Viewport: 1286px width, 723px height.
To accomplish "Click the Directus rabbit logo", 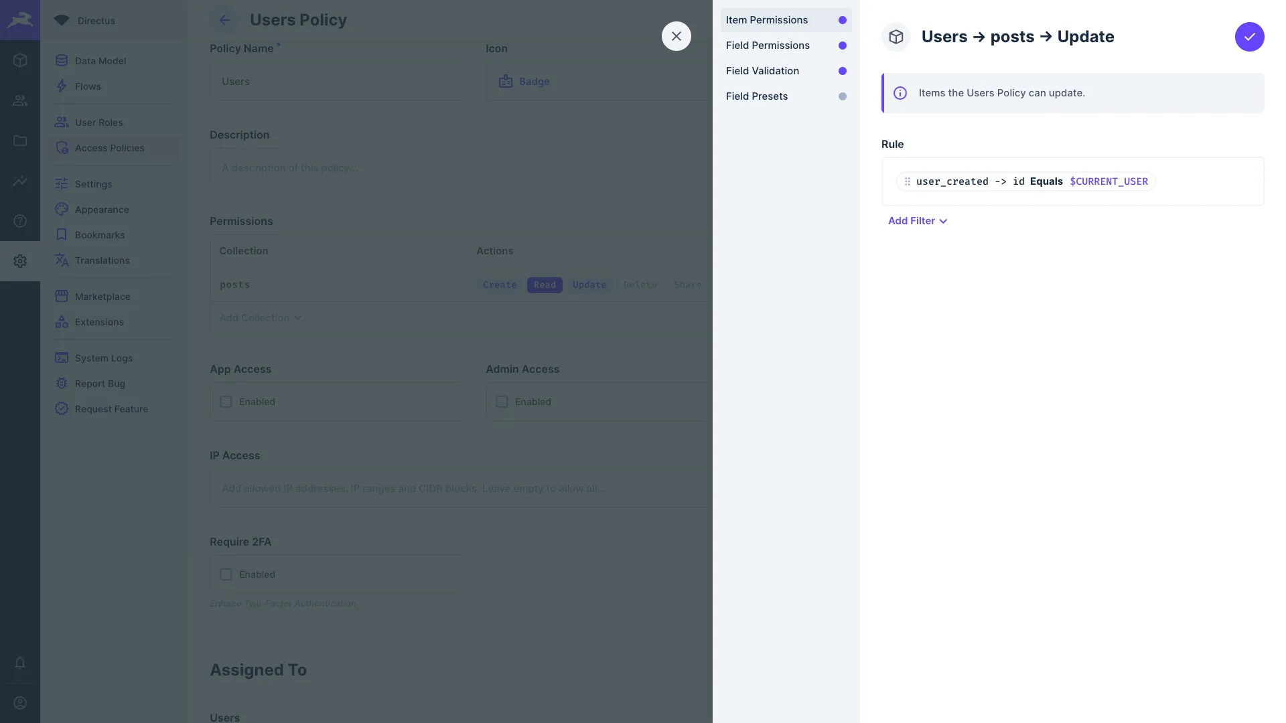I will (x=20, y=19).
